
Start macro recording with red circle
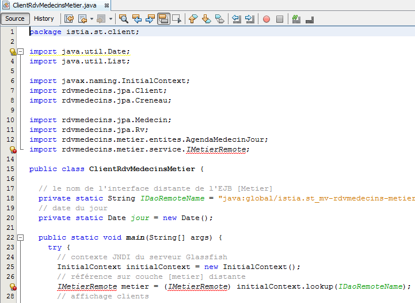pyautogui.click(x=266, y=18)
